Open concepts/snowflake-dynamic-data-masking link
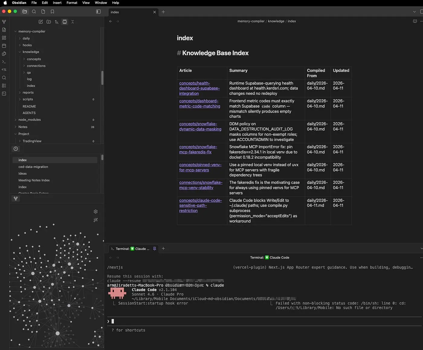The width and height of the screenshot is (423, 350). coord(200,126)
